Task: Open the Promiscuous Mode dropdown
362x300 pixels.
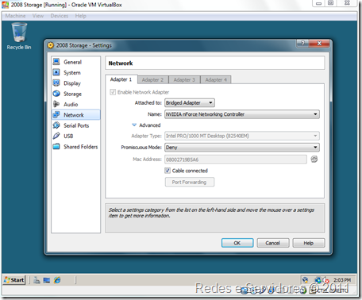Action: [242, 148]
